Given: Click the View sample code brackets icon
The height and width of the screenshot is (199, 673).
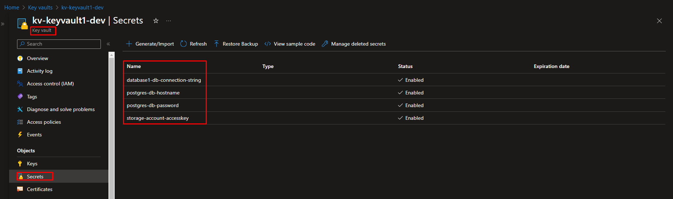Looking at the screenshot, I should click(268, 44).
